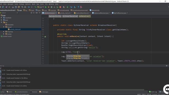This screenshot has height=95, width=169.
Task: Click the onReceive gutter override marker
Action: coord(45,37)
